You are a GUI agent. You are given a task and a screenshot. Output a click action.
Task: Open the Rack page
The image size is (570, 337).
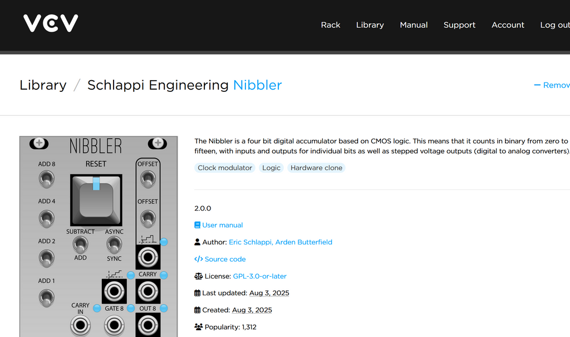point(331,25)
